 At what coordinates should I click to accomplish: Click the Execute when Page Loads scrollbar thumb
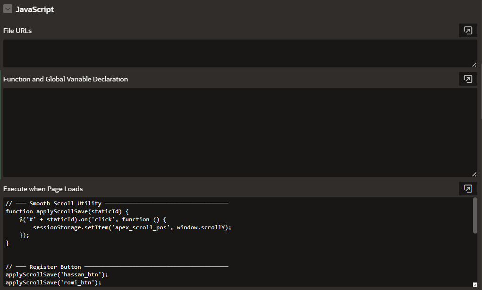[x=474, y=215]
